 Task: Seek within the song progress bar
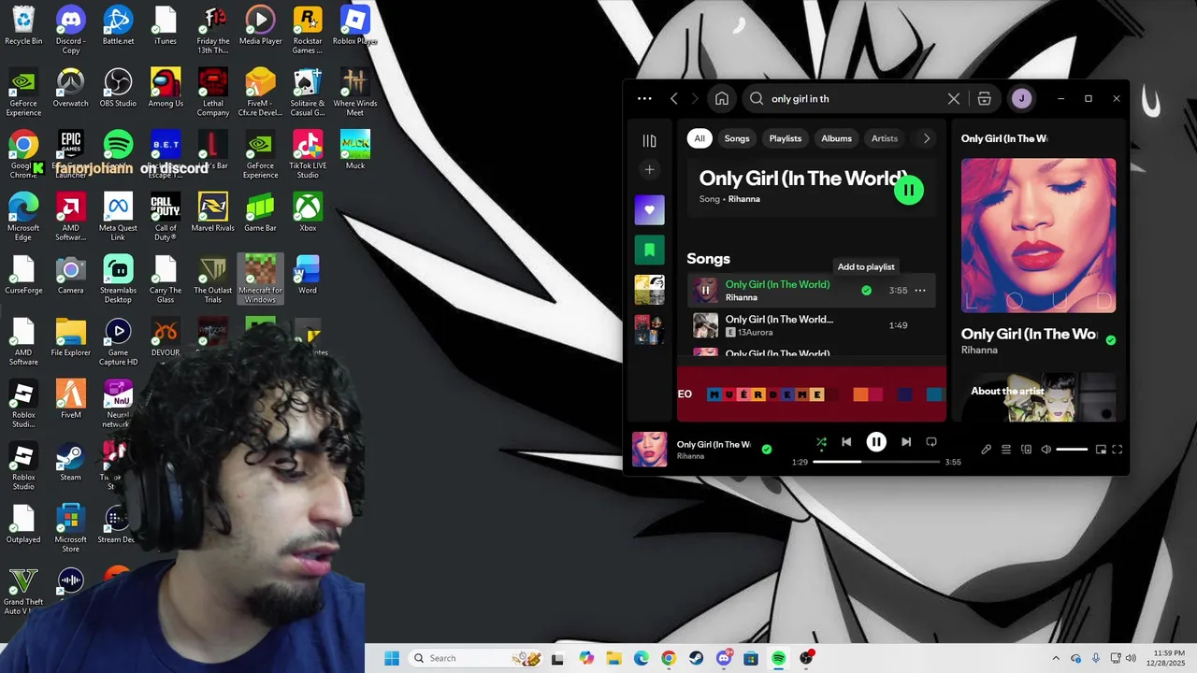[x=876, y=462]
